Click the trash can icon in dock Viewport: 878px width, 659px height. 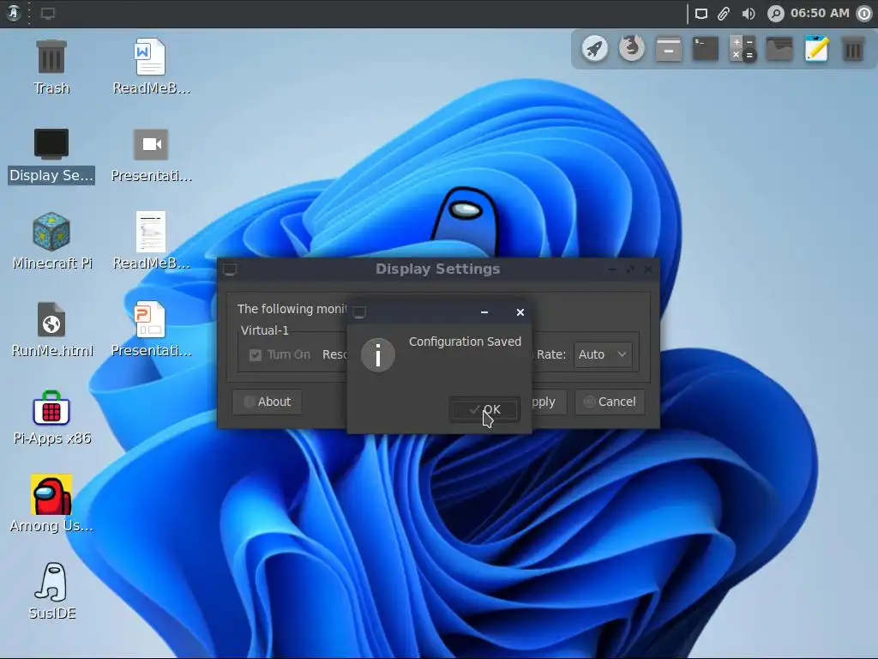coord(853,49)
